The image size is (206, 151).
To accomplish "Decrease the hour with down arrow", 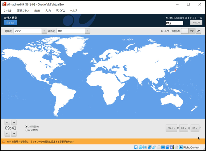I will 7,134.
